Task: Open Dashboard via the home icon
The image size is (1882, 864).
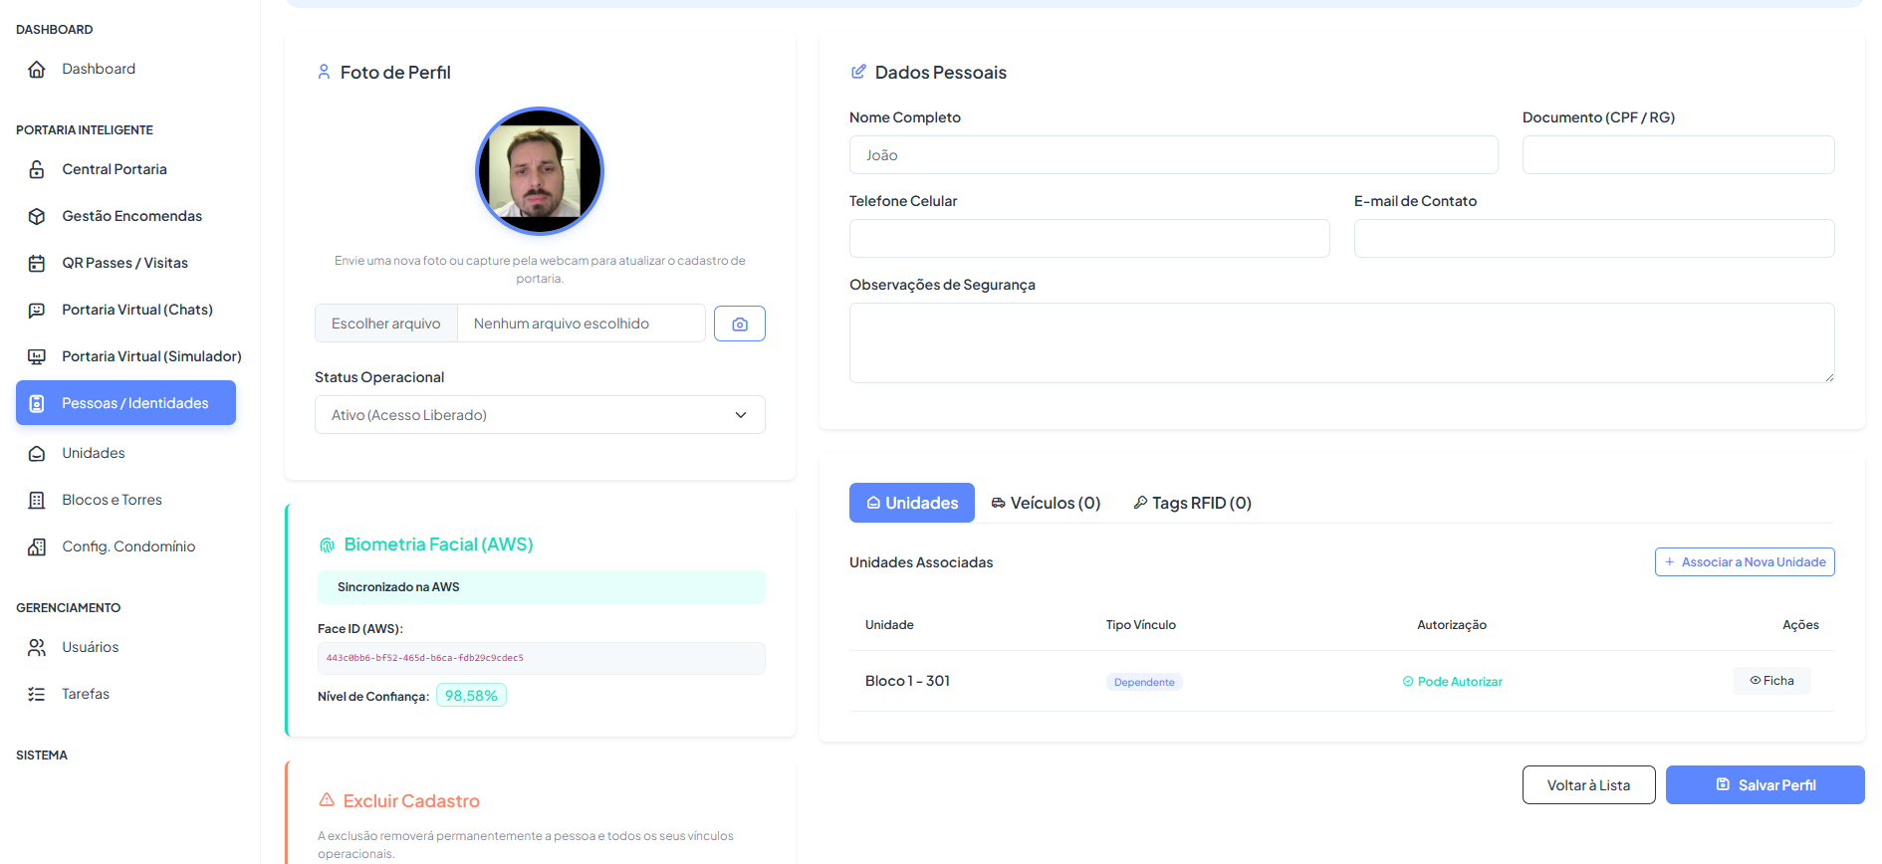Action: 37,69
